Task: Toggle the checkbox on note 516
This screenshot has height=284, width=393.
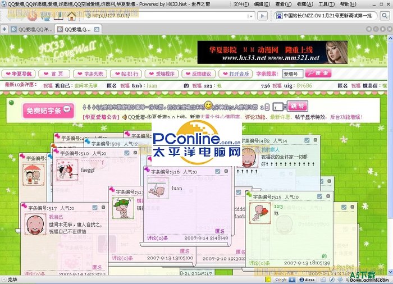Action: point(218,171)
